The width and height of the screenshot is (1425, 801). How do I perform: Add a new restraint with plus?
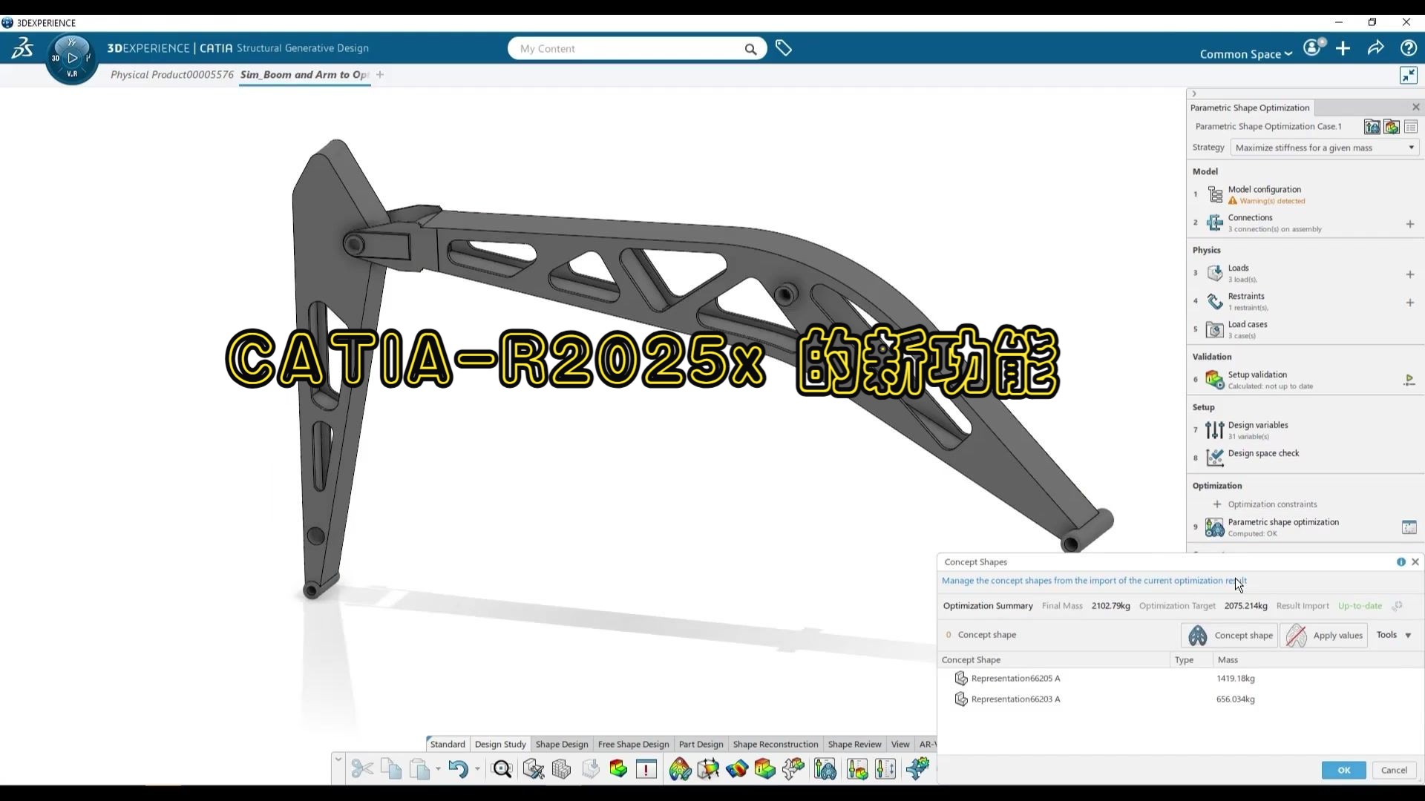click(1409, 303)
